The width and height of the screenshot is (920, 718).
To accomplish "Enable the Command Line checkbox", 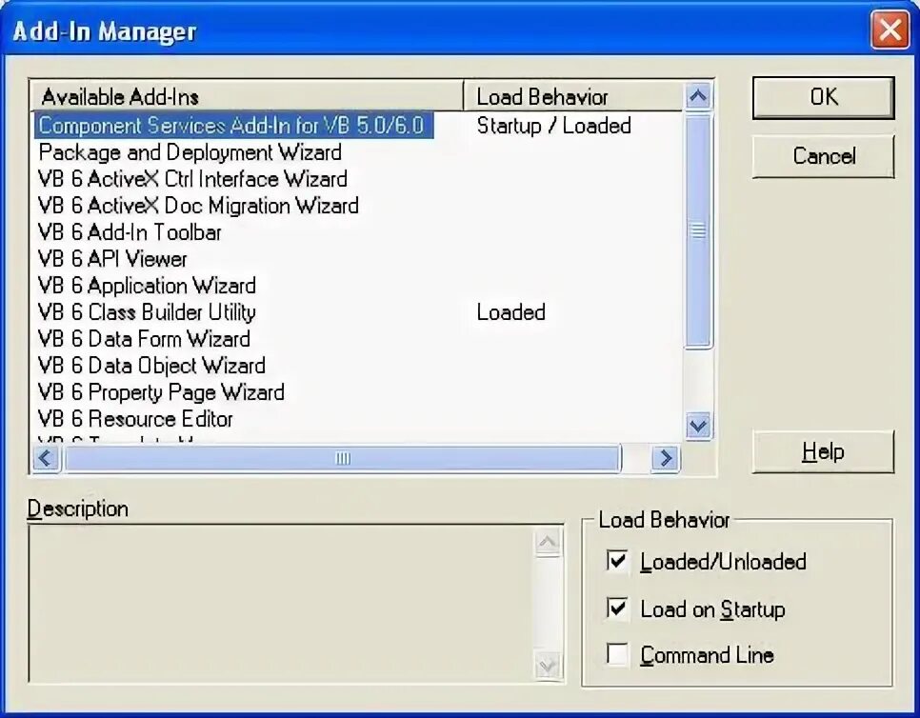I will (617, 654).
